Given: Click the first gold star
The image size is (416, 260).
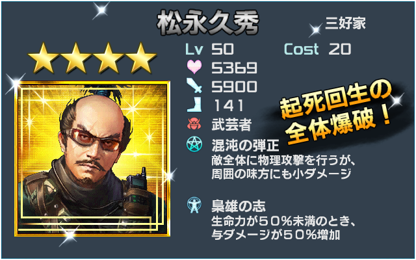Looking at the screenshot, I should [43, 58].
